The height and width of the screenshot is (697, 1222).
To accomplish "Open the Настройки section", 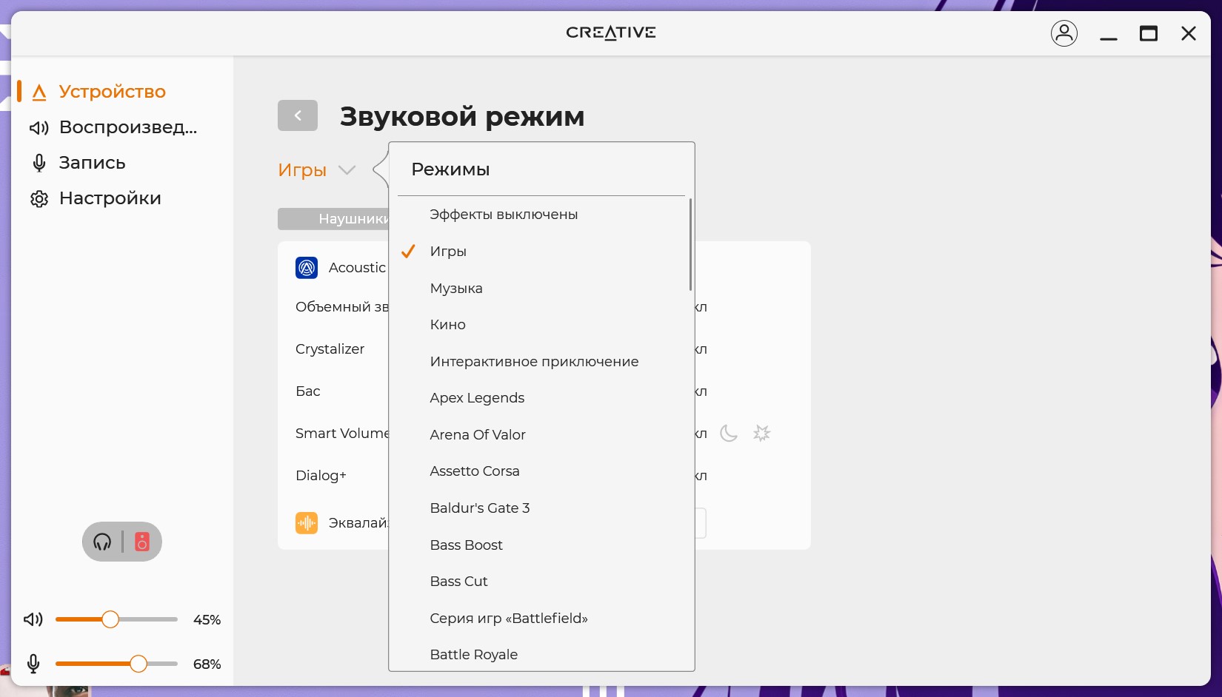I will point(110,198).
